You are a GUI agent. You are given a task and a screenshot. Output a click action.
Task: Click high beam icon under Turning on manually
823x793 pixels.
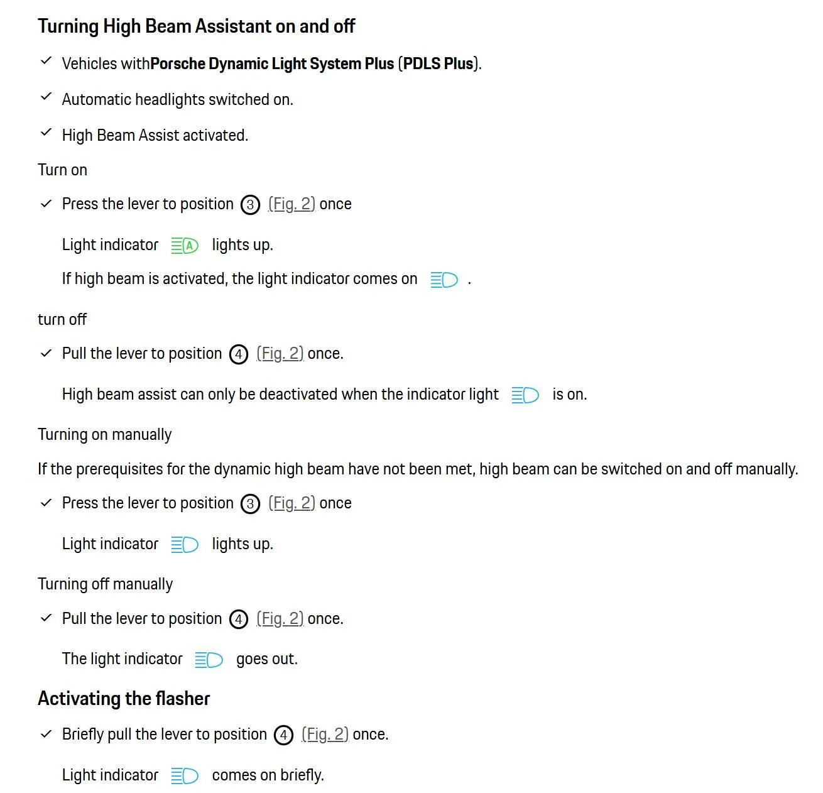click(x=185, y=545)
